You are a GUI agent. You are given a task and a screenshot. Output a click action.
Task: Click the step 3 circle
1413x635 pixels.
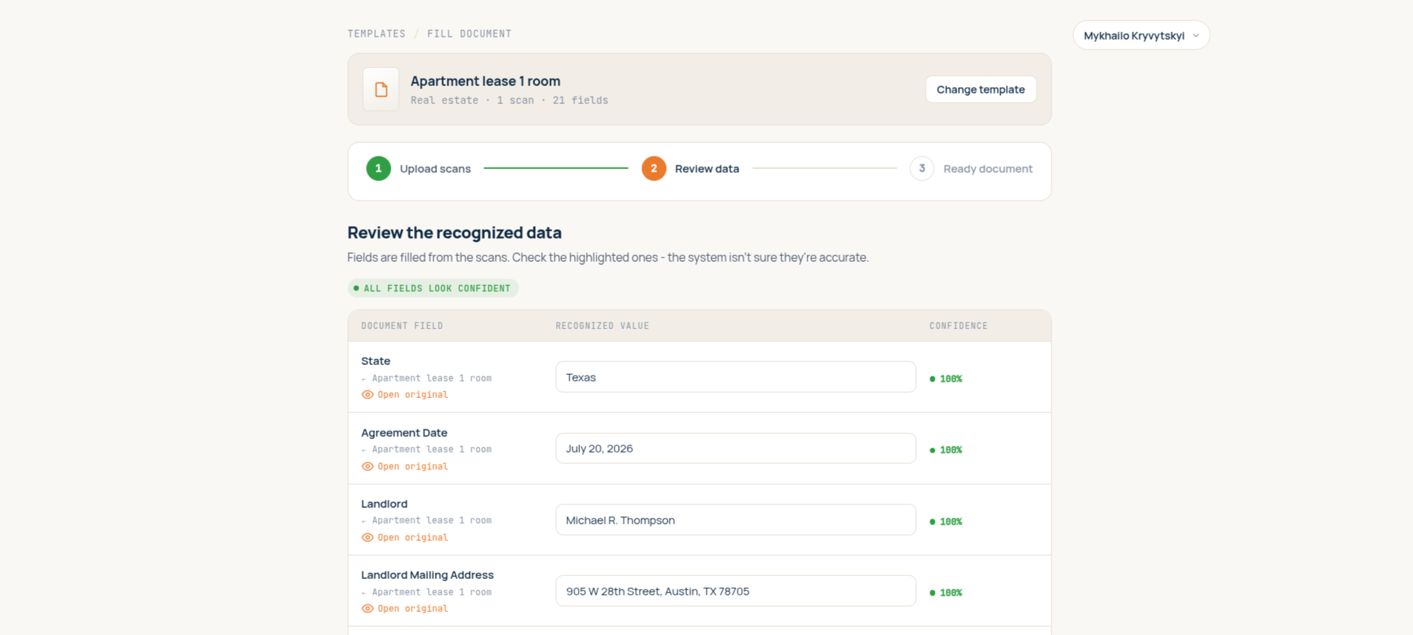(x=922, y=169)
